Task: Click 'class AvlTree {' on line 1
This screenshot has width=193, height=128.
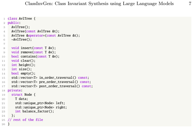Action: 22,19
